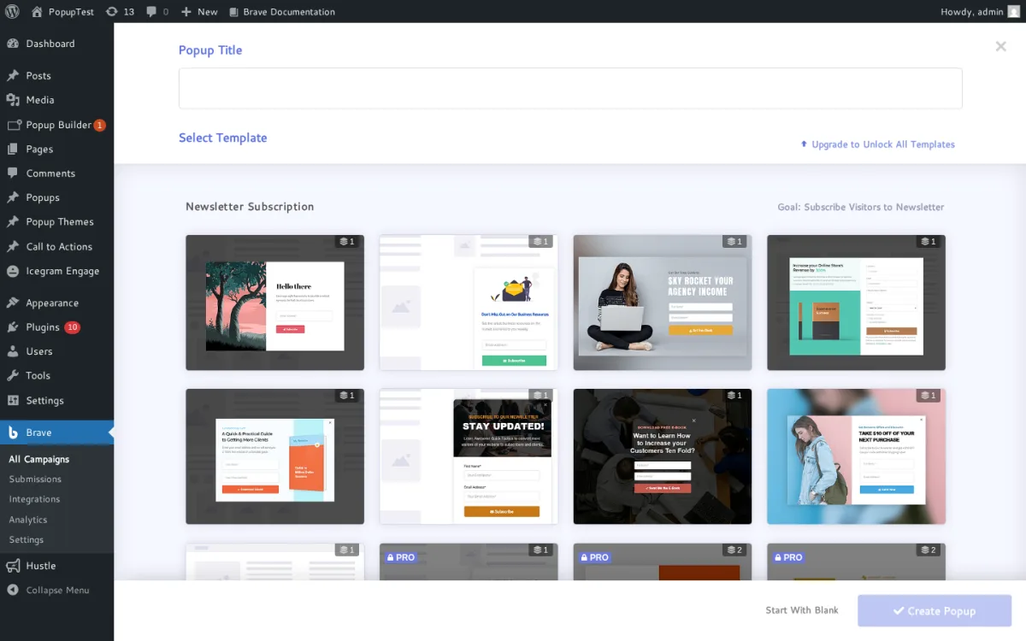Open the Comments sidebar item
This screenshot has height=641, width=1026.
56,173
